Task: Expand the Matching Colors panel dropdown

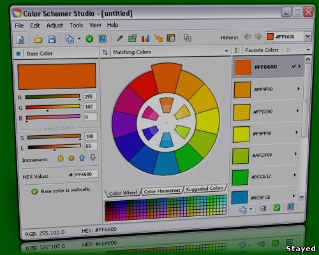Action: [226, 51]
